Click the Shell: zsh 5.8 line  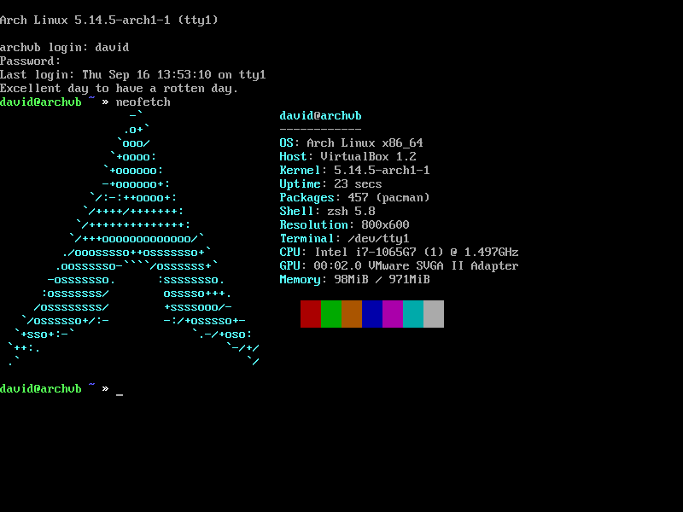pyautogui.click(x=327, y=211)
